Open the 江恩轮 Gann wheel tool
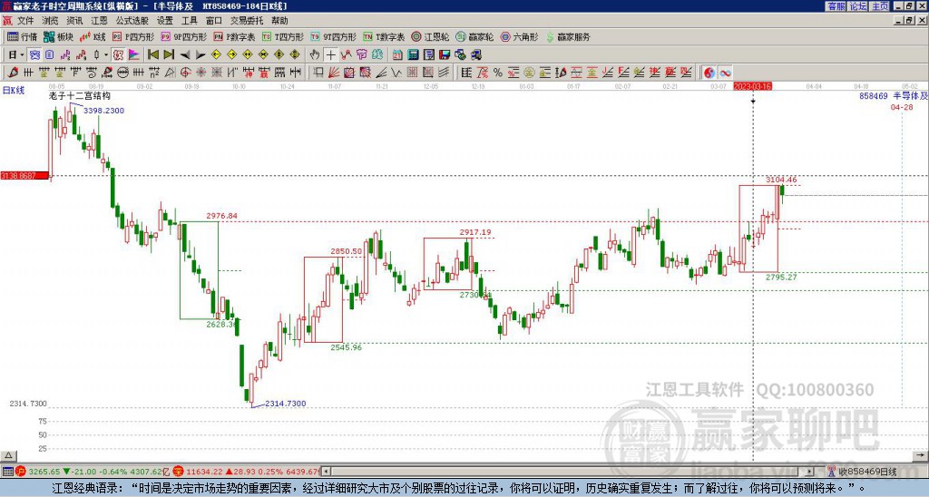This screenshot has height=497, width=929. (430, 36)
